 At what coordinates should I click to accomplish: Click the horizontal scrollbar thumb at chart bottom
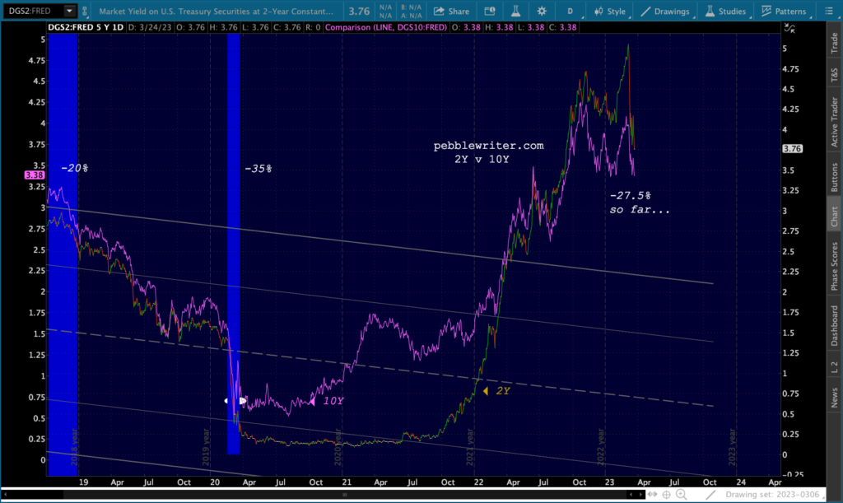click(x=345, y=495)
